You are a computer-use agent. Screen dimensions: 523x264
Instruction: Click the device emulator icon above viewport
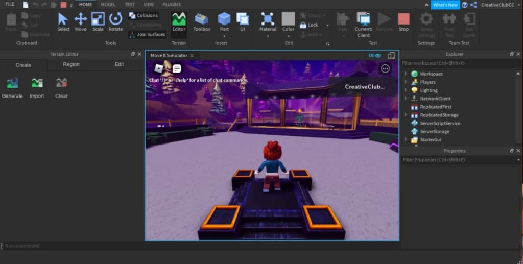click(392, 55)
